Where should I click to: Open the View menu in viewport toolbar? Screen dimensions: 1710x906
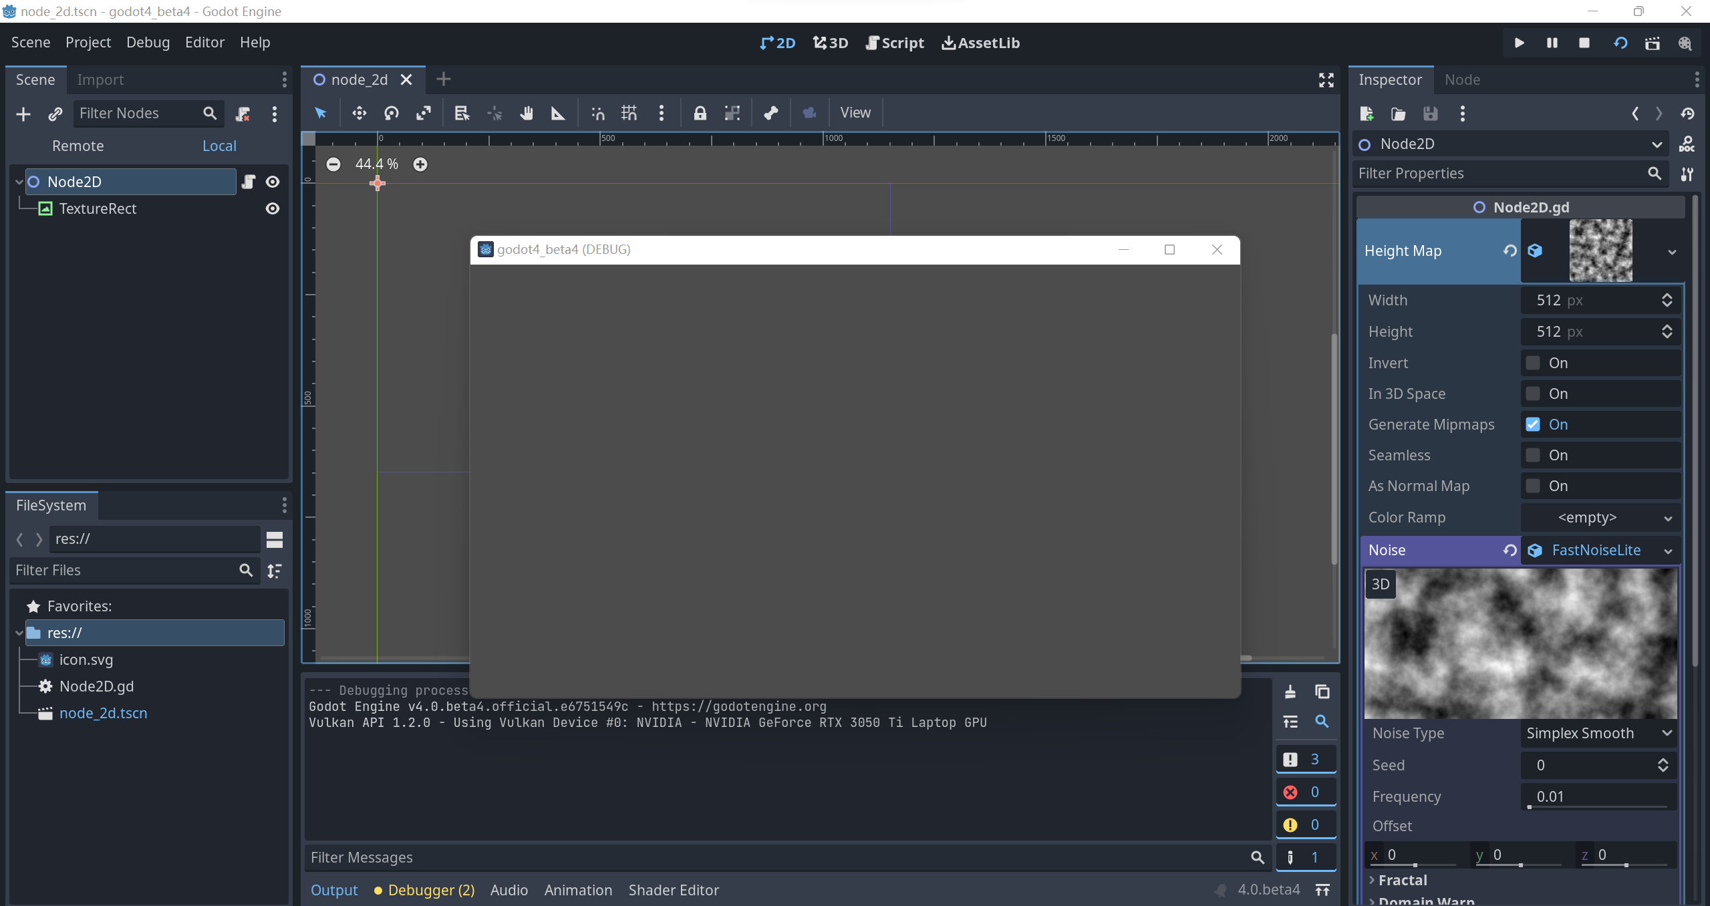[855, 113]
